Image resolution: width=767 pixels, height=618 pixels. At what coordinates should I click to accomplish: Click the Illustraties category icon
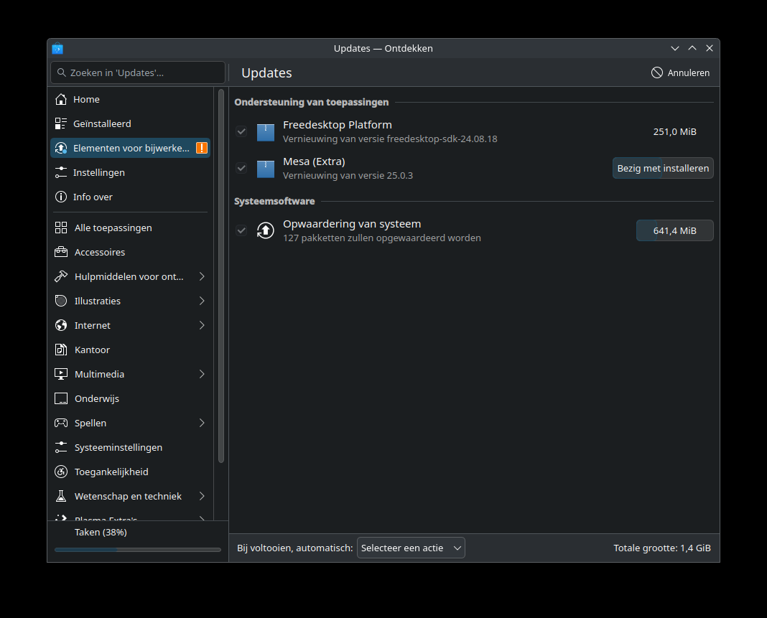click(60, 301)
